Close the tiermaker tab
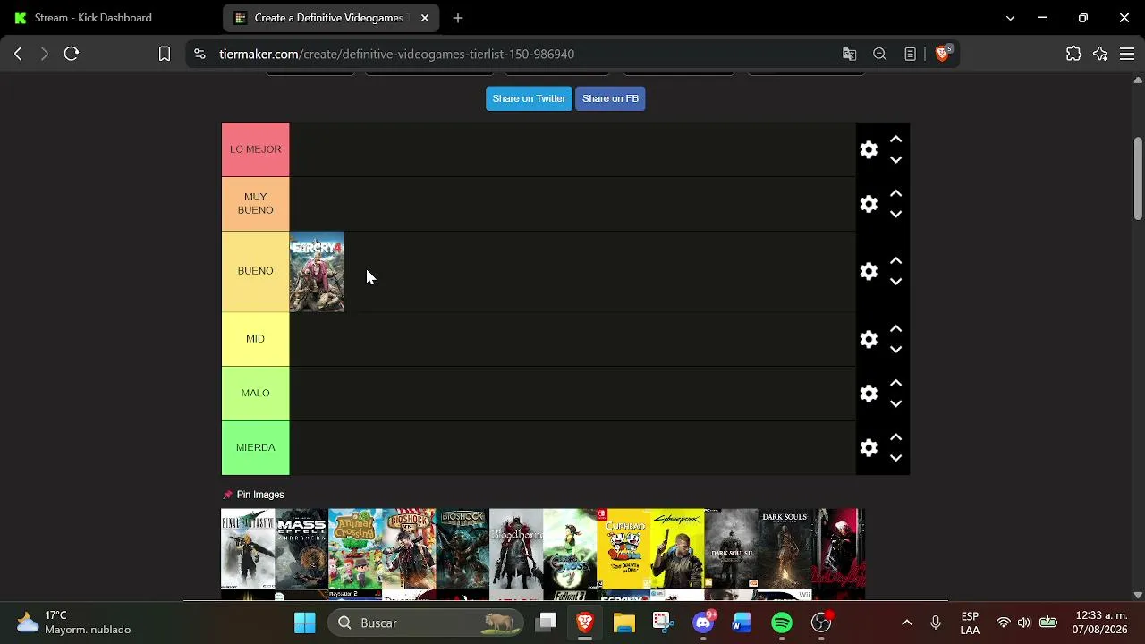The width and height of the screenshot is (1145, 644). (425, 18)
